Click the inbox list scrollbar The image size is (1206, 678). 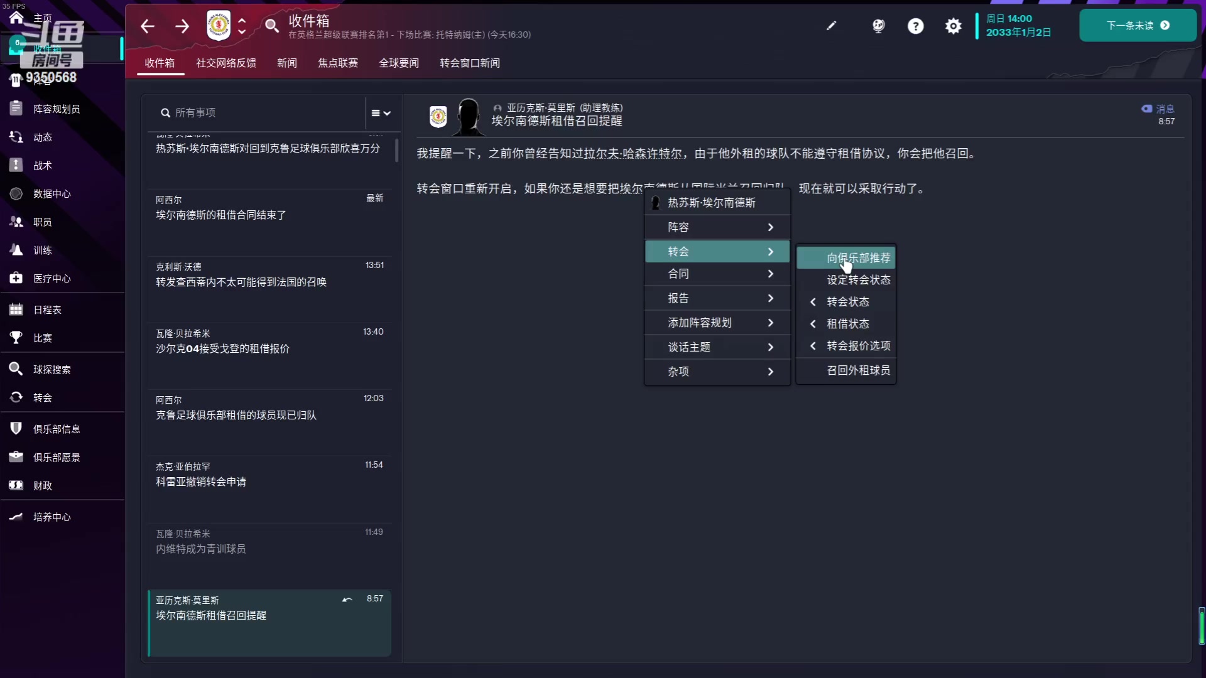(x=396, y=151)
